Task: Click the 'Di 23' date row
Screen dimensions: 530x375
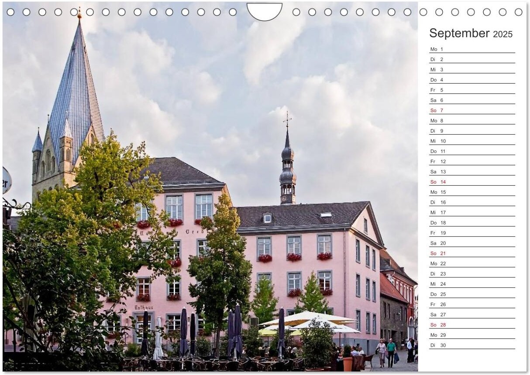Action: (472, 274)
